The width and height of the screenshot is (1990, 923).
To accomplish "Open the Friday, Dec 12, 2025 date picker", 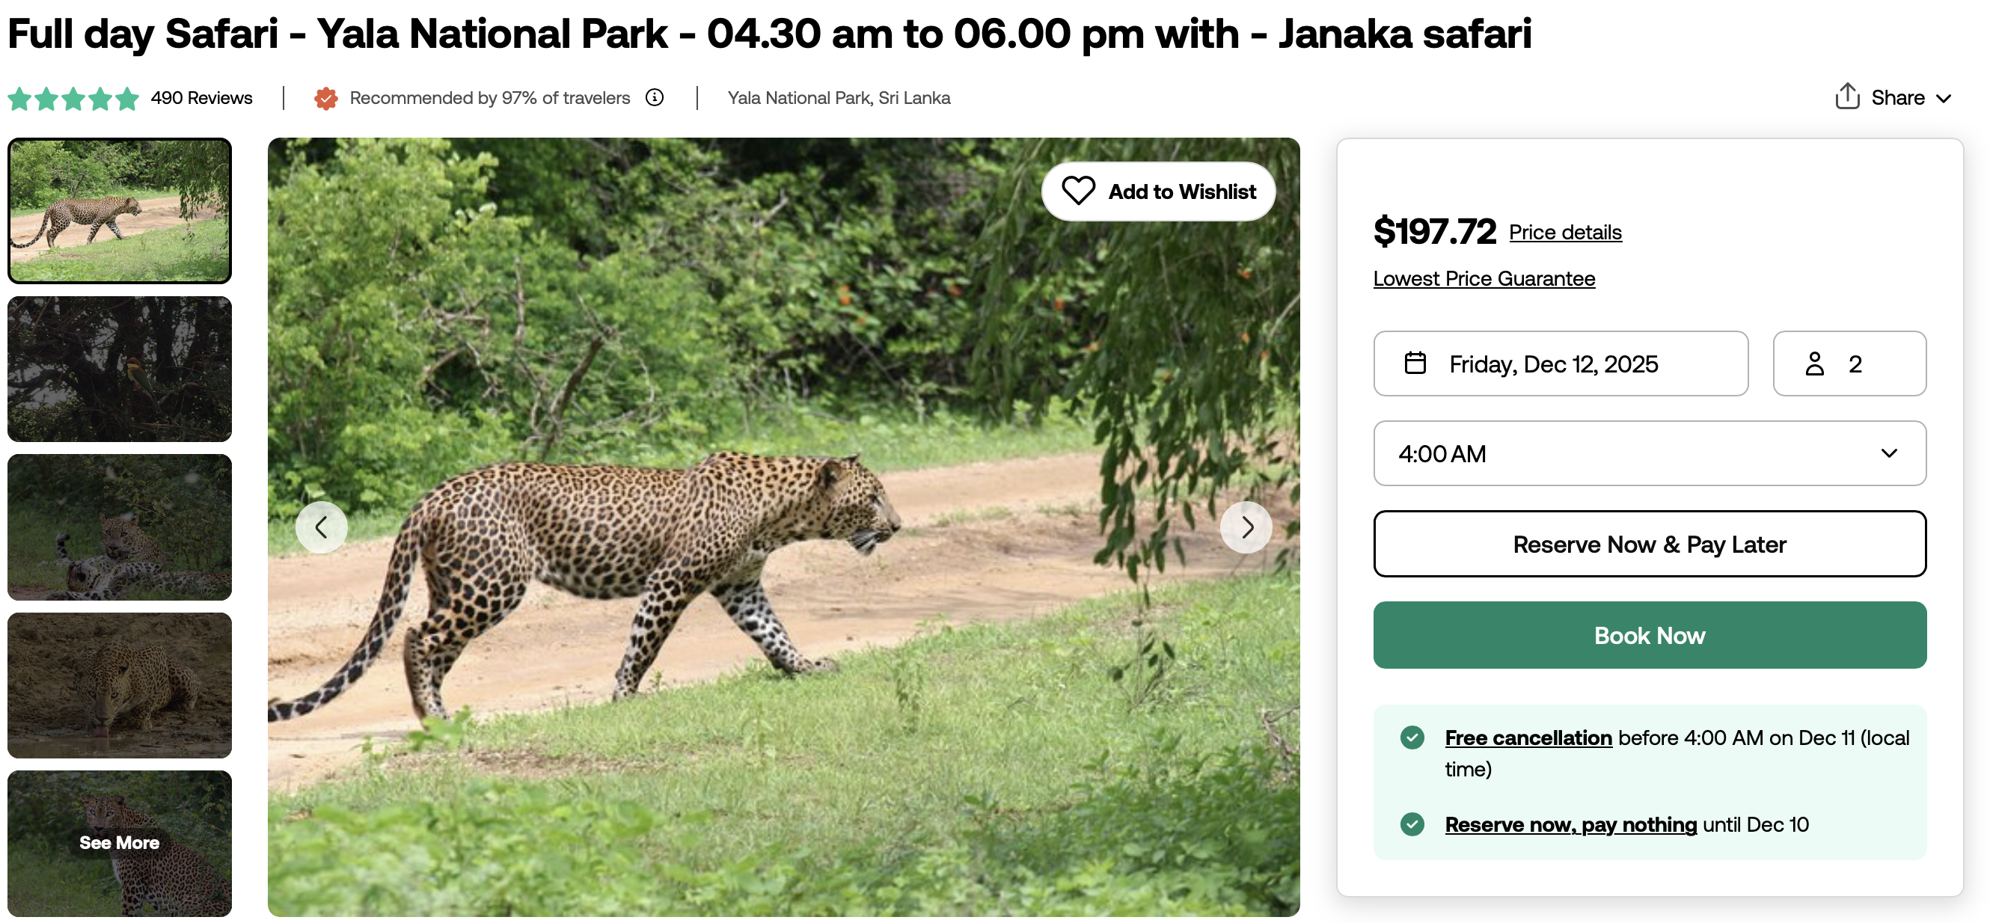I will click(x=1561, y=364).
